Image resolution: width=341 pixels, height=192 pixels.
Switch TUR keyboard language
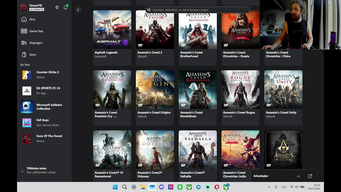pos(284,187)
